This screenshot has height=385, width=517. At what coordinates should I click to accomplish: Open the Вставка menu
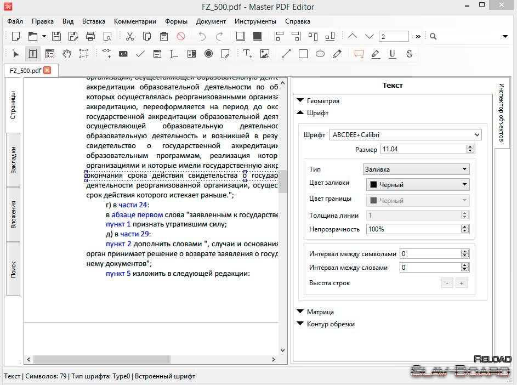click(94, 21)
